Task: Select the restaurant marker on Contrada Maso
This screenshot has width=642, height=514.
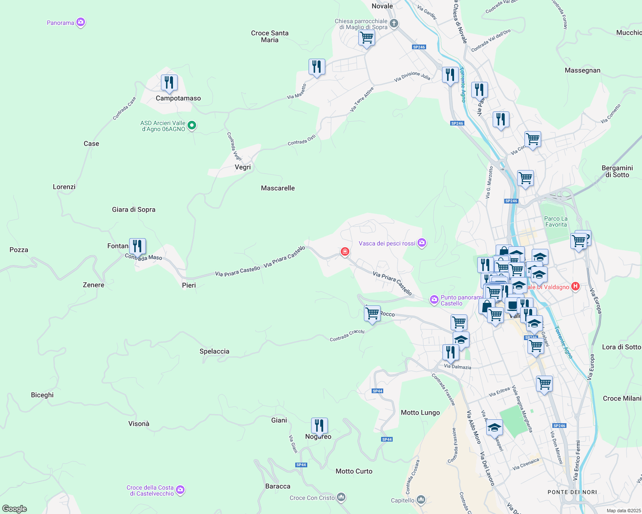Action: [137, 246]
